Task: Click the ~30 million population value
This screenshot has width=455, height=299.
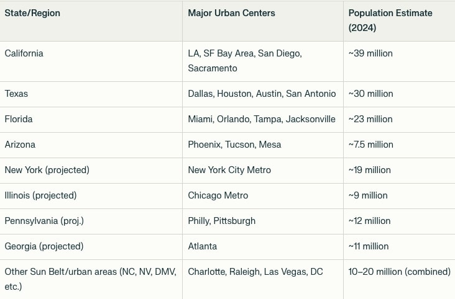Action: (x=371, y=94)
